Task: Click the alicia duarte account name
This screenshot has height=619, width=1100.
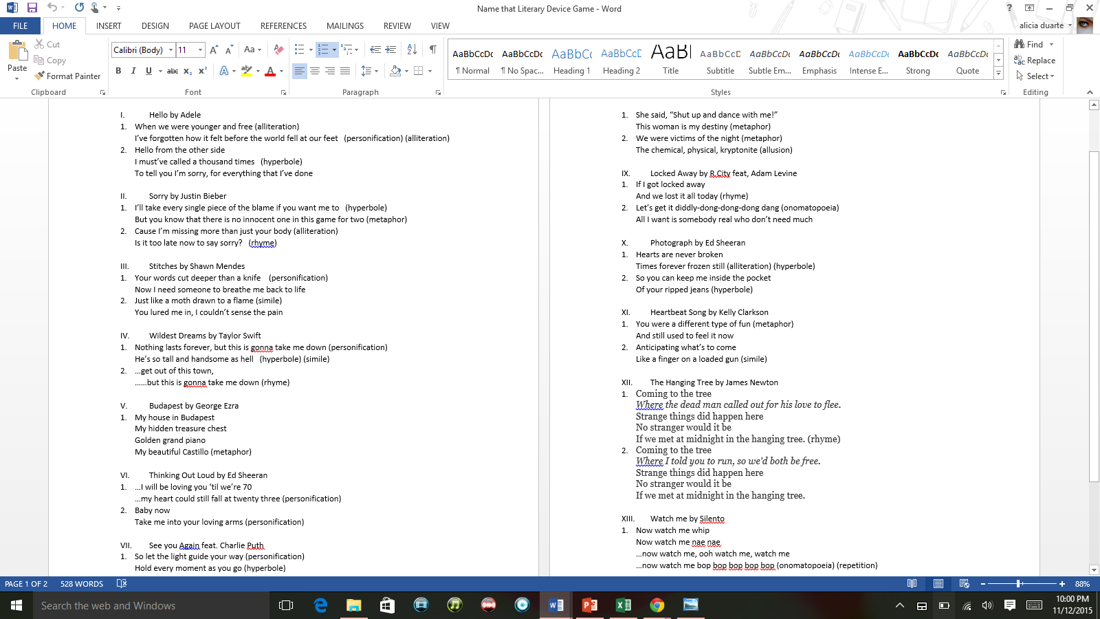Action: click(x=1042, y=25)
